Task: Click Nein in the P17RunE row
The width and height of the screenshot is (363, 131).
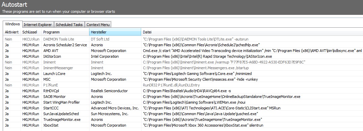Action: (x=8, y=85)
